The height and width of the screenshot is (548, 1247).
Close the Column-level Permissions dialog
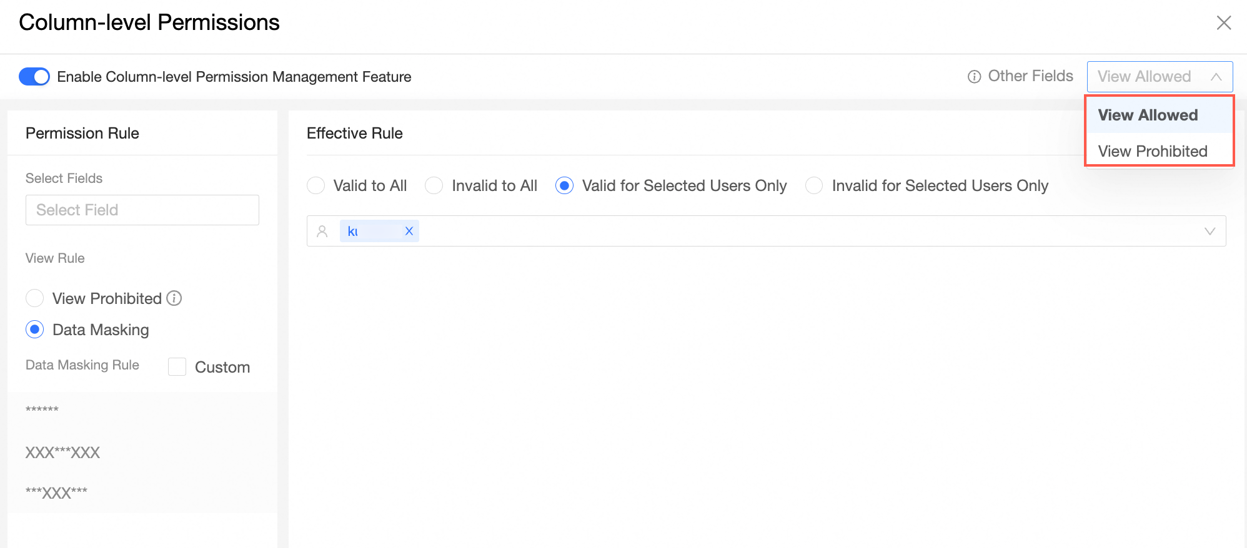[x=1223, y=23]
